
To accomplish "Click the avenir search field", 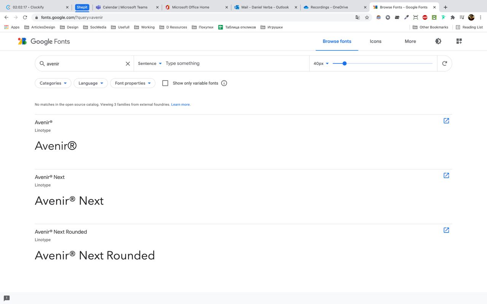I will [x=84, y=64].
